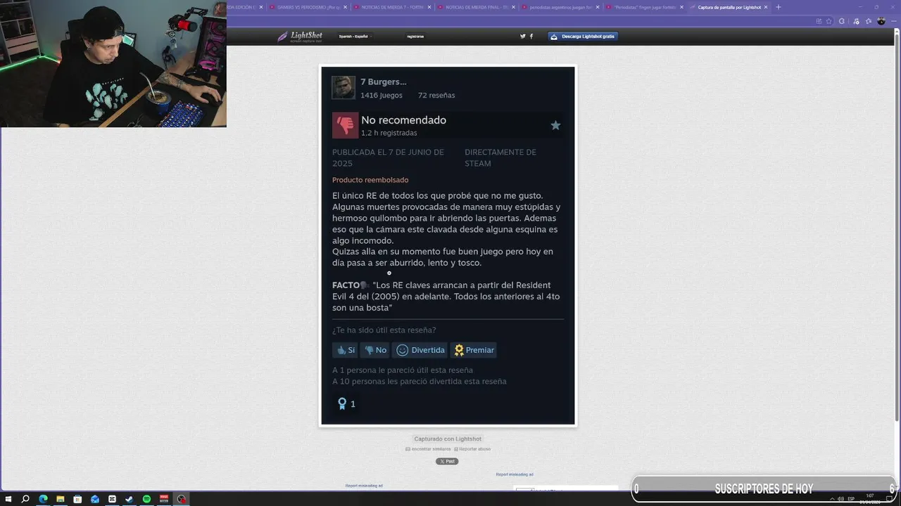The height and width of the screenshot is (506, 901).
Task: Click '1,2 h registradas' text
Action: pyautogui.click(x=389, y=133)
